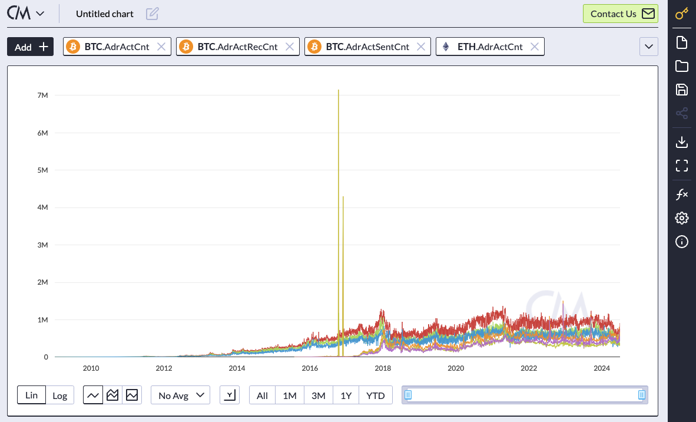Save the chart using the floppy disk icon
The height and width of the screenshot is (422, 696).
click(682, 90)
